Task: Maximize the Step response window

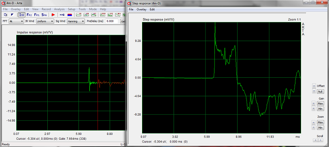Action: (313, 2)
